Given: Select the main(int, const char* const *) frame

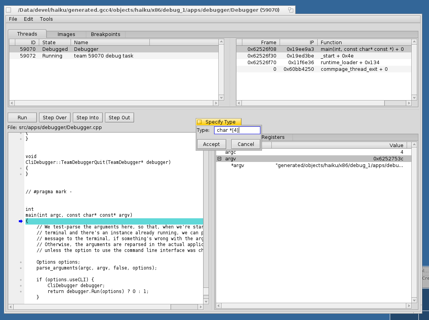Looking at the screenshot, I should pyautogui.click(x=324, y=49).
